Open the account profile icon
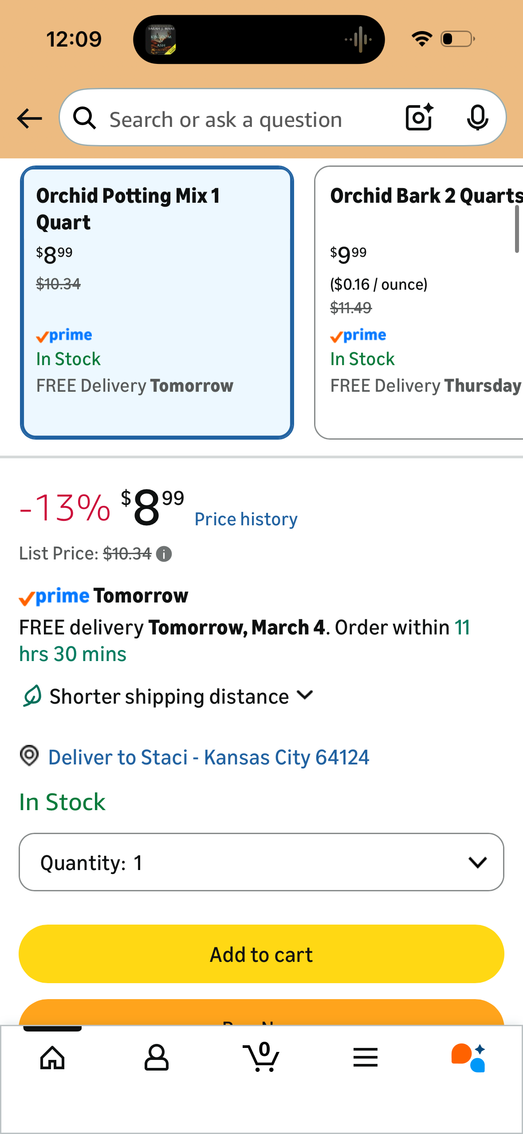 click(157, 1058)
